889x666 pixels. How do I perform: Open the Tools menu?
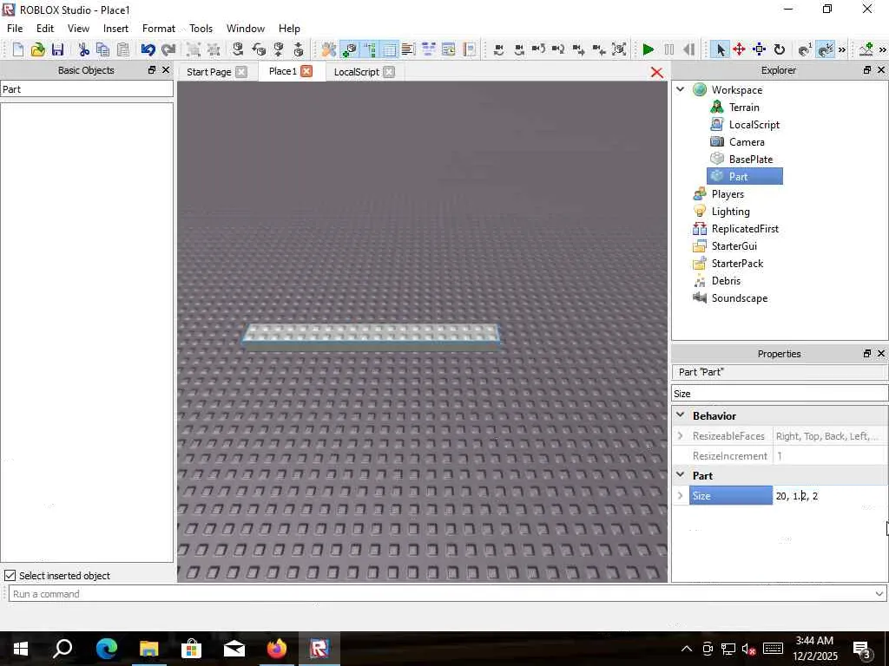[x=201, y=29]
